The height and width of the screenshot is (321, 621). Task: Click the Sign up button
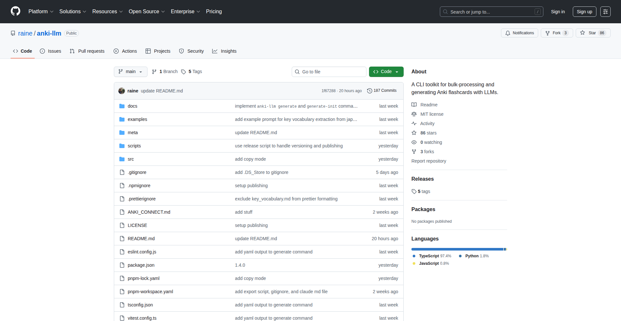[x=584, y=12]
